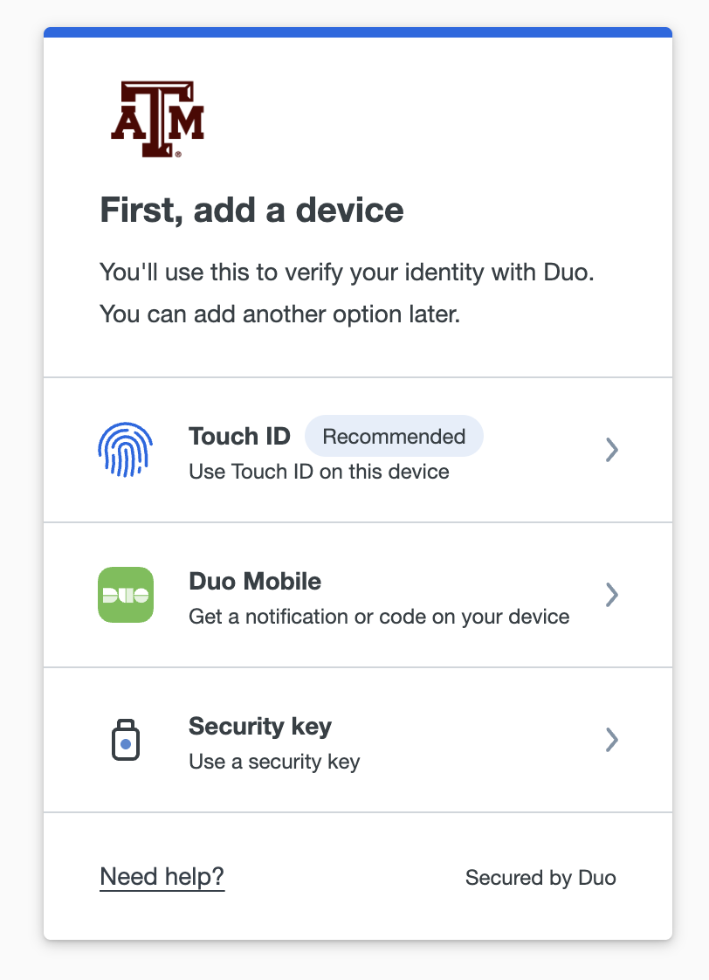Click the Secured by Duo text
Screen dimensions: 709x980
point(540,878)
